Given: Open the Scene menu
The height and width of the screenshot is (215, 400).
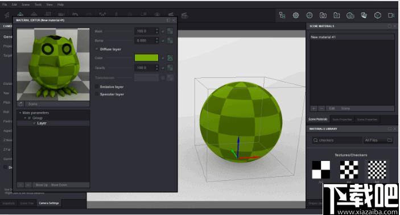Looking at the screenshot, I should 26,5.
